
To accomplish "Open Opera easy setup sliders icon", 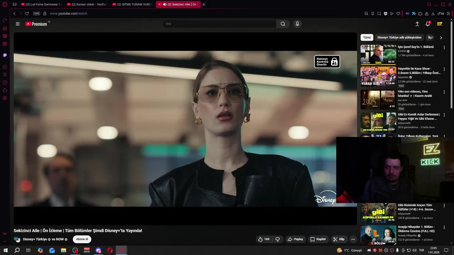I will (x=449, y=13).
